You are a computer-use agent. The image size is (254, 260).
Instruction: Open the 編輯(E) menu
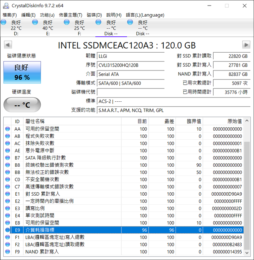click(28, 15)
